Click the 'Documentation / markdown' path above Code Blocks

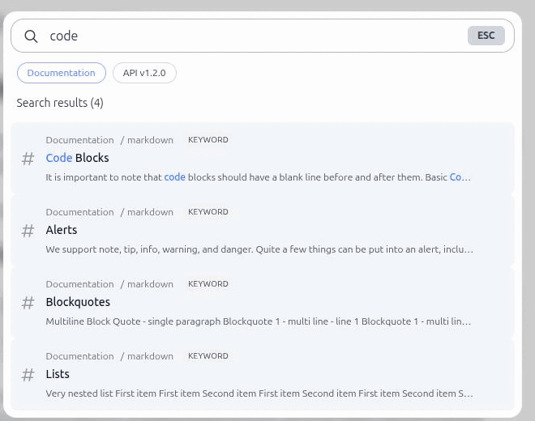[x=109, y=140]
